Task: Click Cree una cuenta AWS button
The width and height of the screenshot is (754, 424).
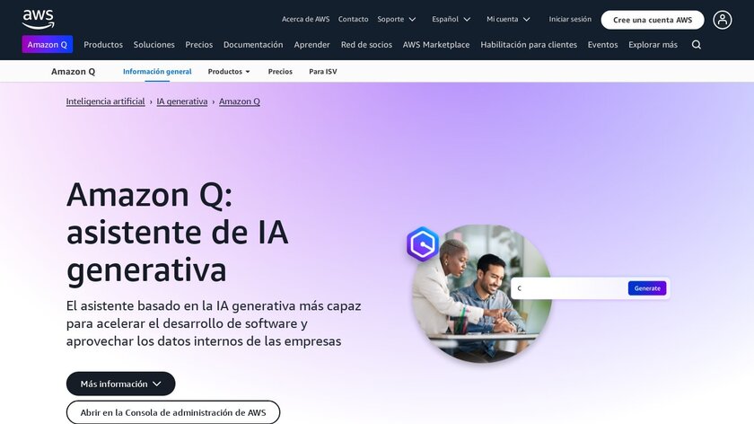Action: (653, 20)
